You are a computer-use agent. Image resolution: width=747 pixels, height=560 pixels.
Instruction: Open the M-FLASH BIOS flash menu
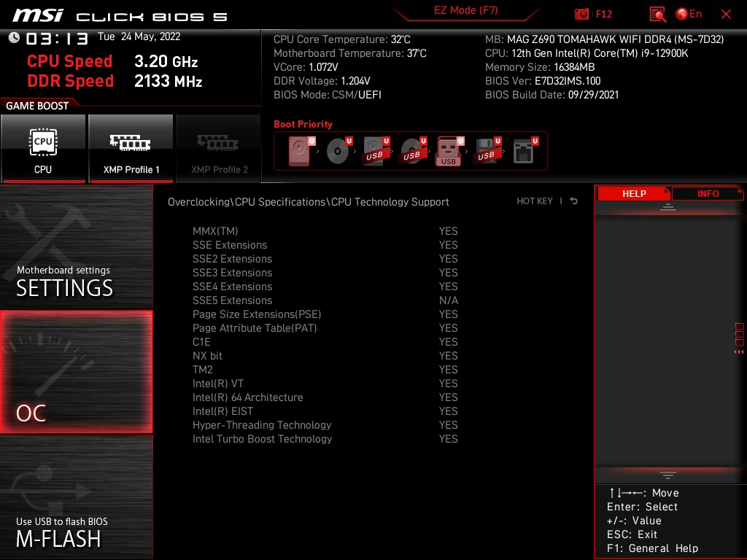pos(77,497)
